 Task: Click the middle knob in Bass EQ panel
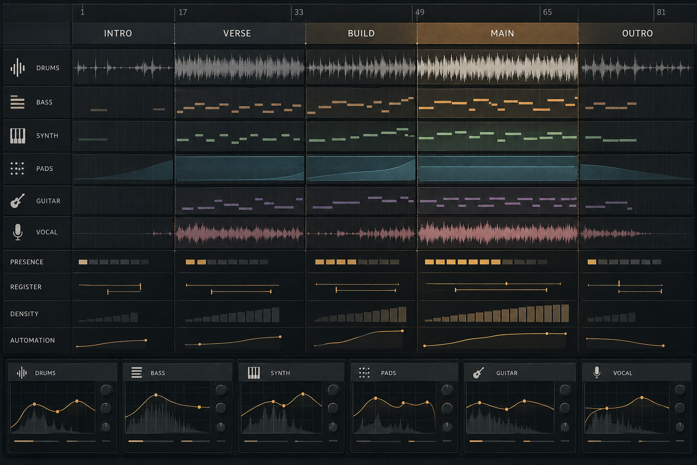[x=221, y=408]
